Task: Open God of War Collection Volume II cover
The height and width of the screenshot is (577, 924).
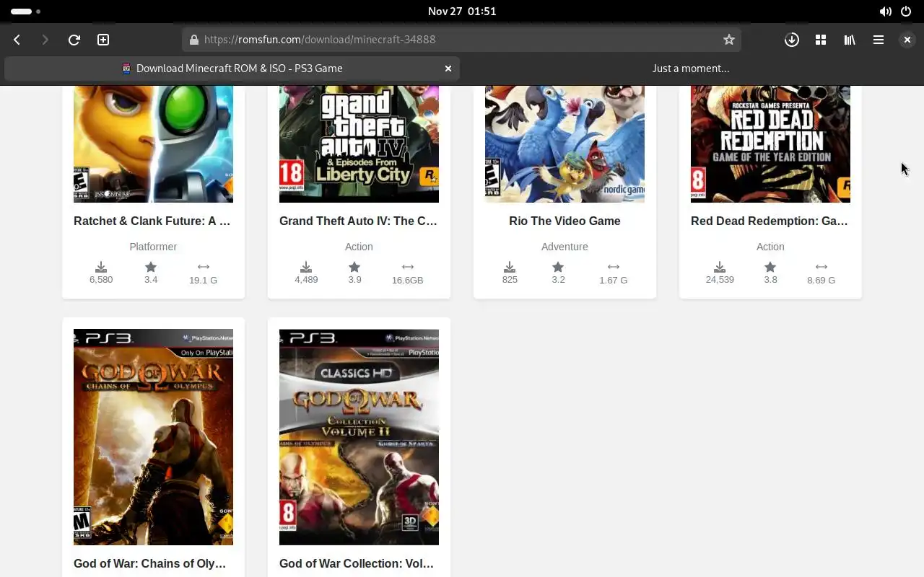Action: pos(359,437)
